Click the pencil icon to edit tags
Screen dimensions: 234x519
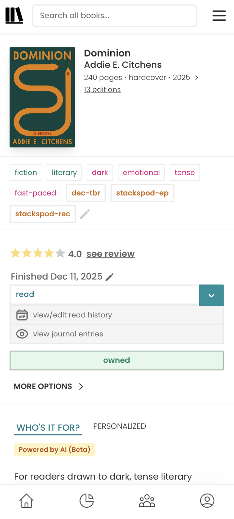coord(85,214)
